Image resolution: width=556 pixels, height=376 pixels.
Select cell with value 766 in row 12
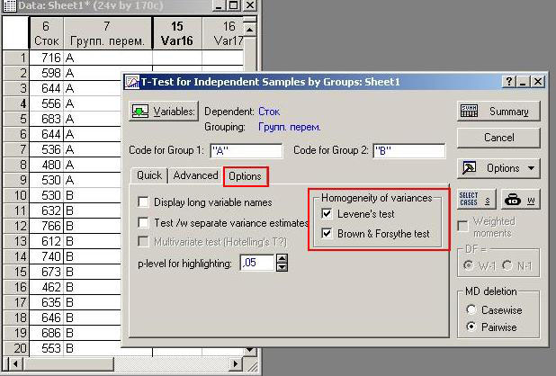(47, 226)
